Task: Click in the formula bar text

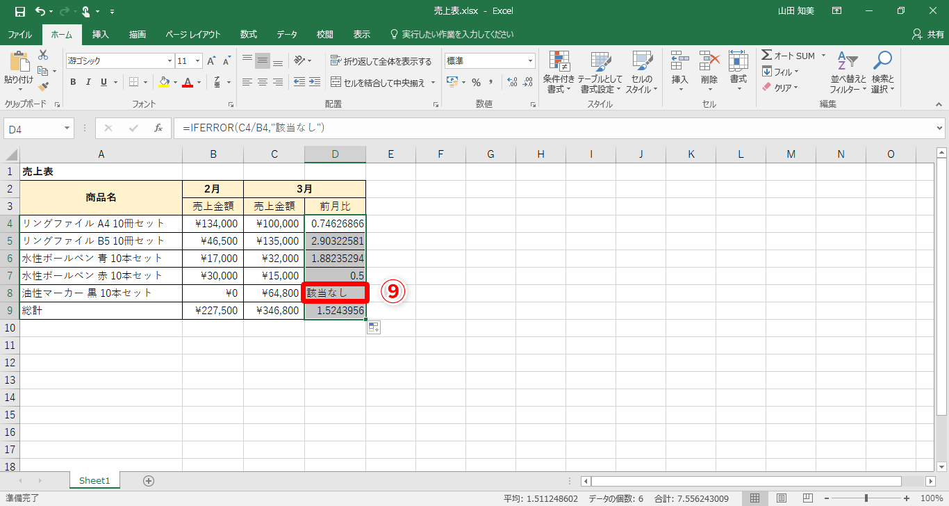Action: pos(254,128)
